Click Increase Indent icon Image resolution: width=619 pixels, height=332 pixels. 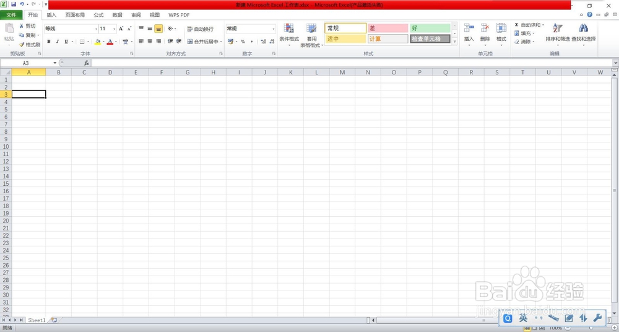point(179,41)
